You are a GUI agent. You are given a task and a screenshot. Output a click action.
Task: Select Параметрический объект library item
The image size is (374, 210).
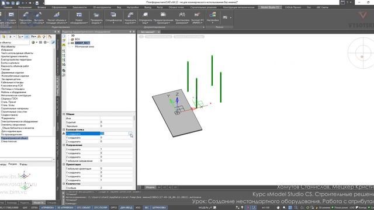14,138
